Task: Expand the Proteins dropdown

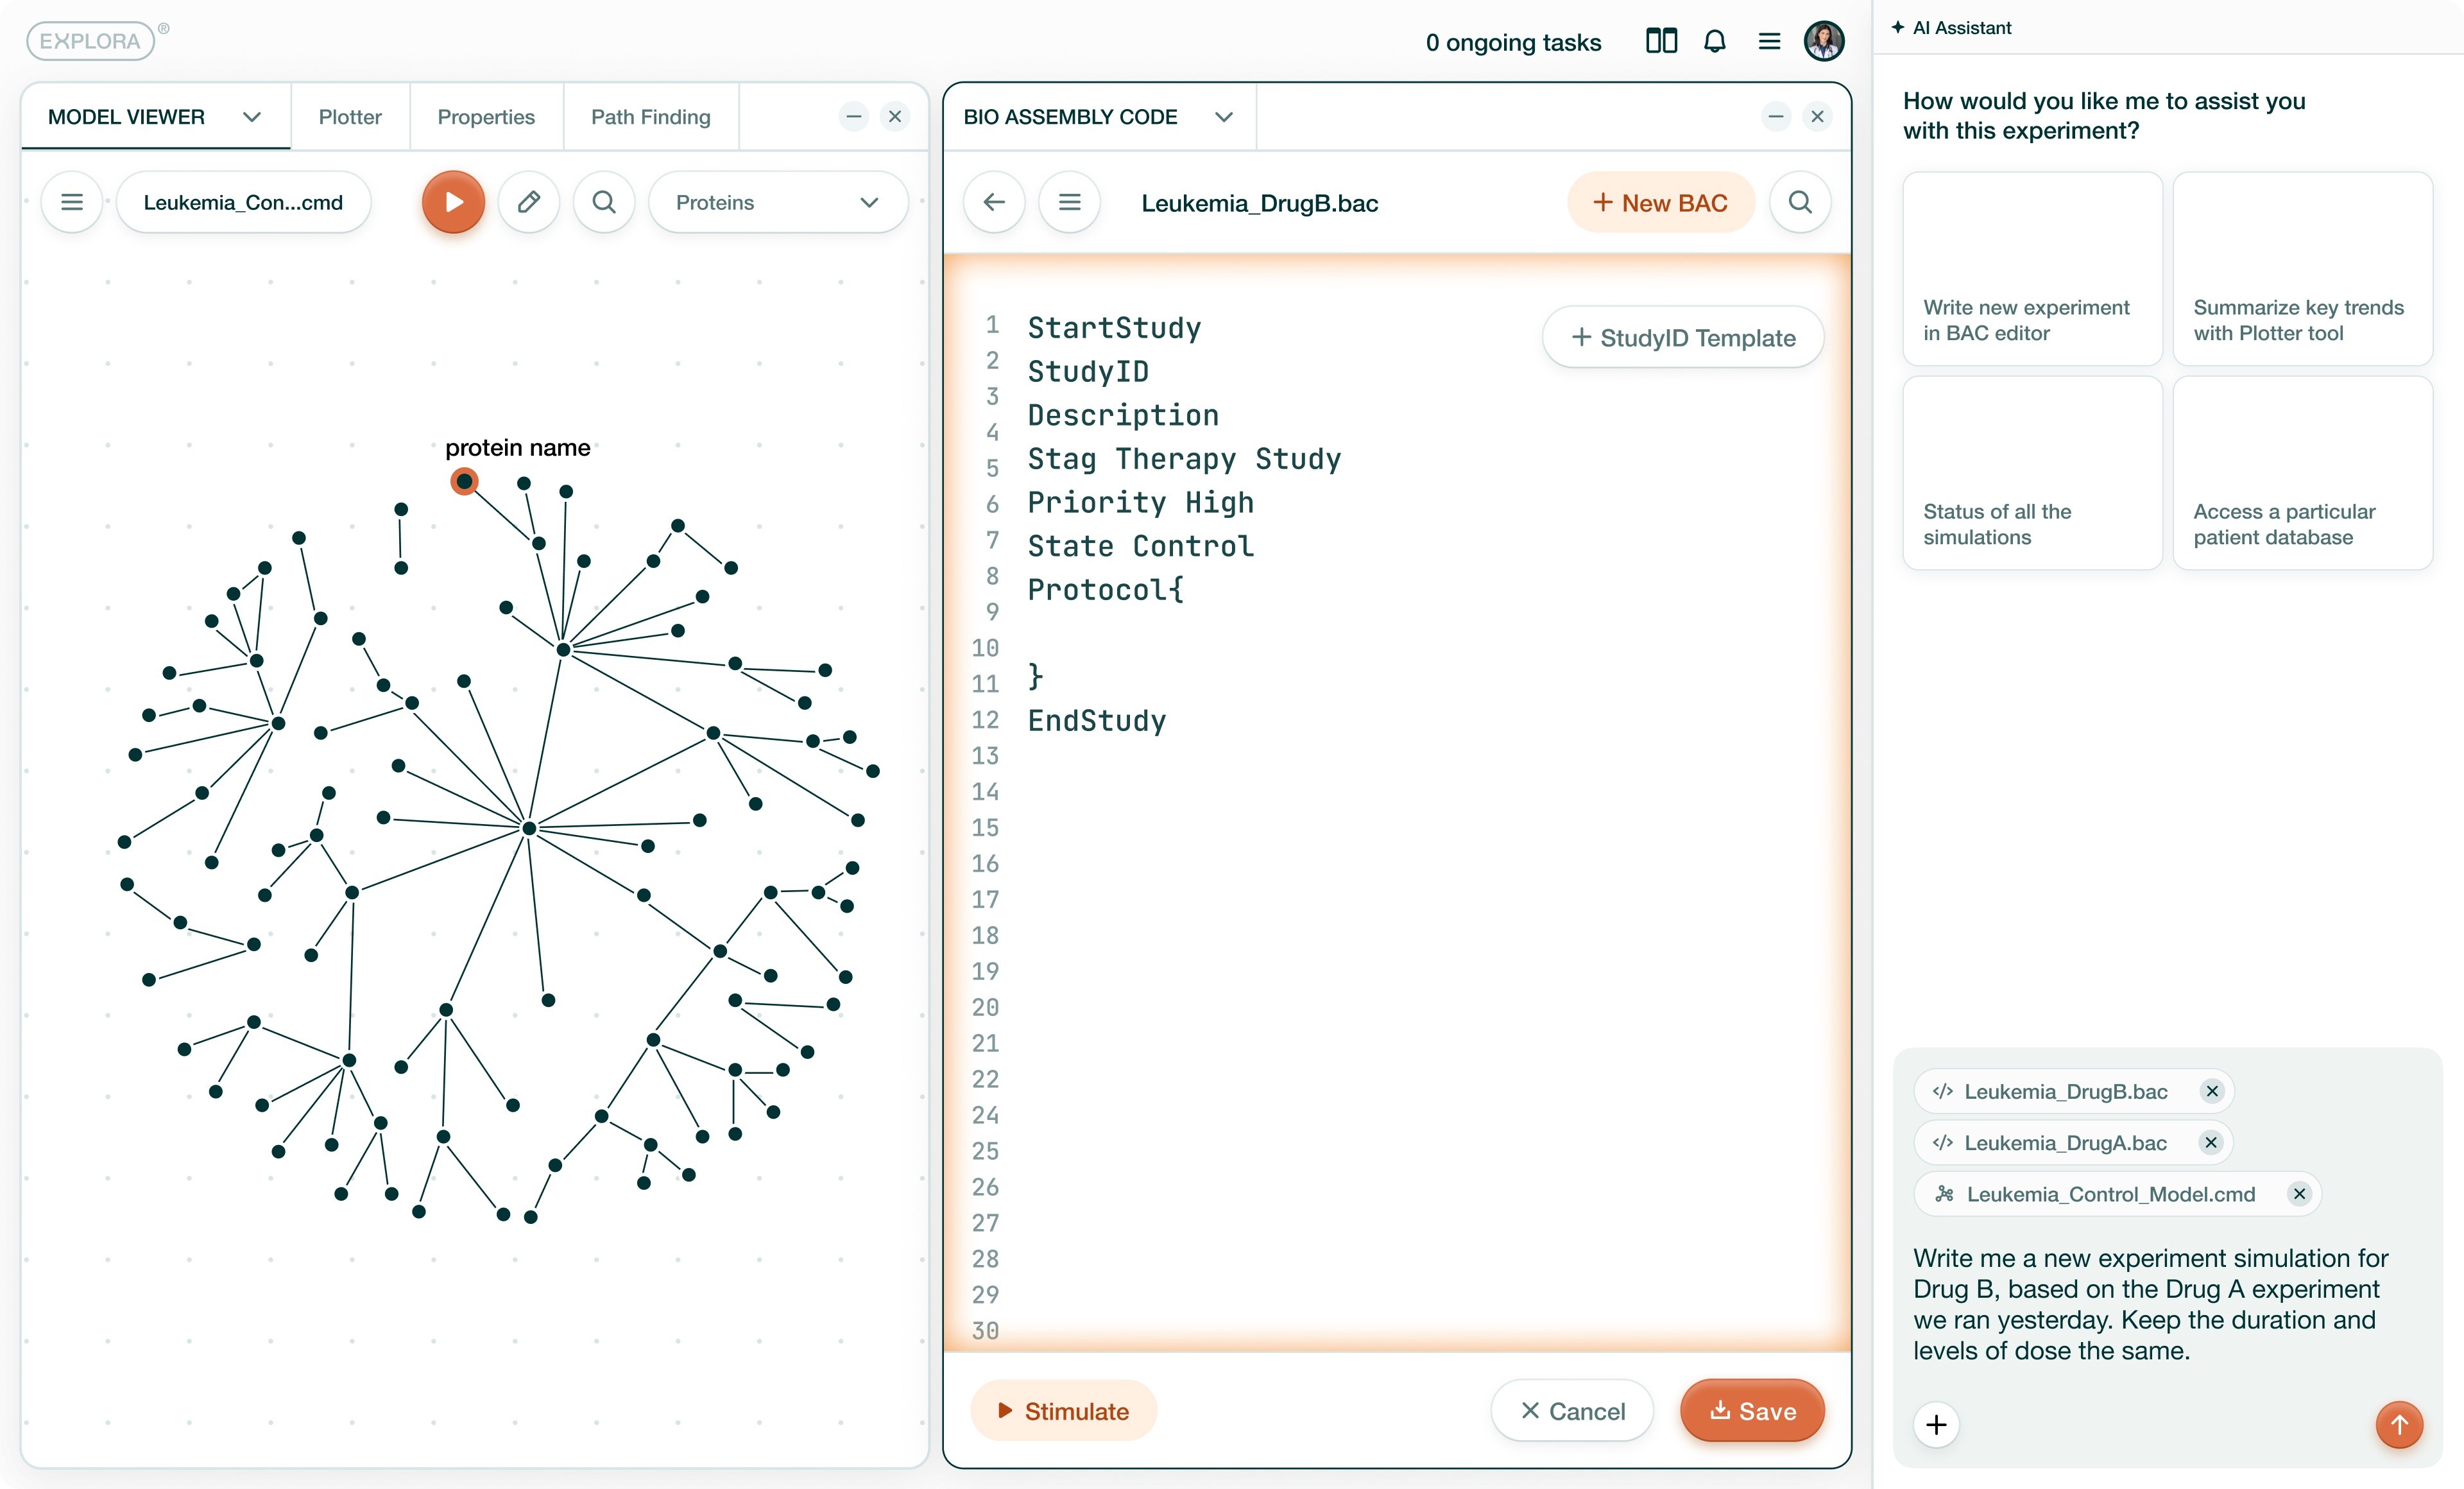Action: [x=868, y=202]
